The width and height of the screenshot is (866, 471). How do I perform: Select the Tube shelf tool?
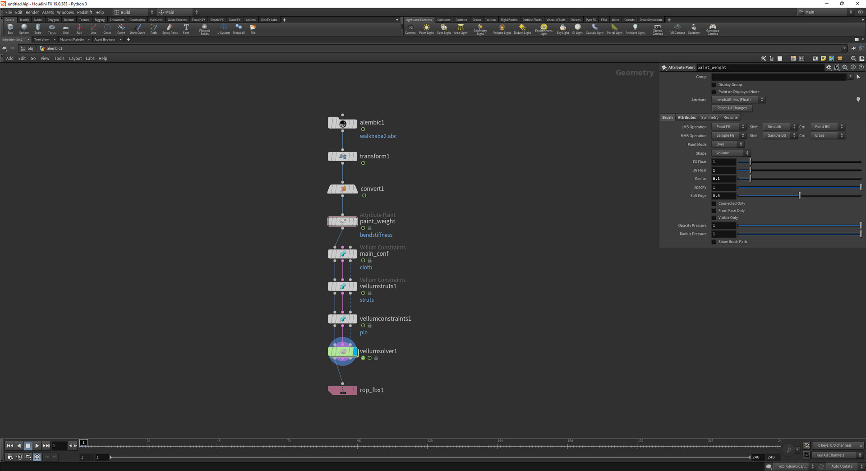pos(38,29)
